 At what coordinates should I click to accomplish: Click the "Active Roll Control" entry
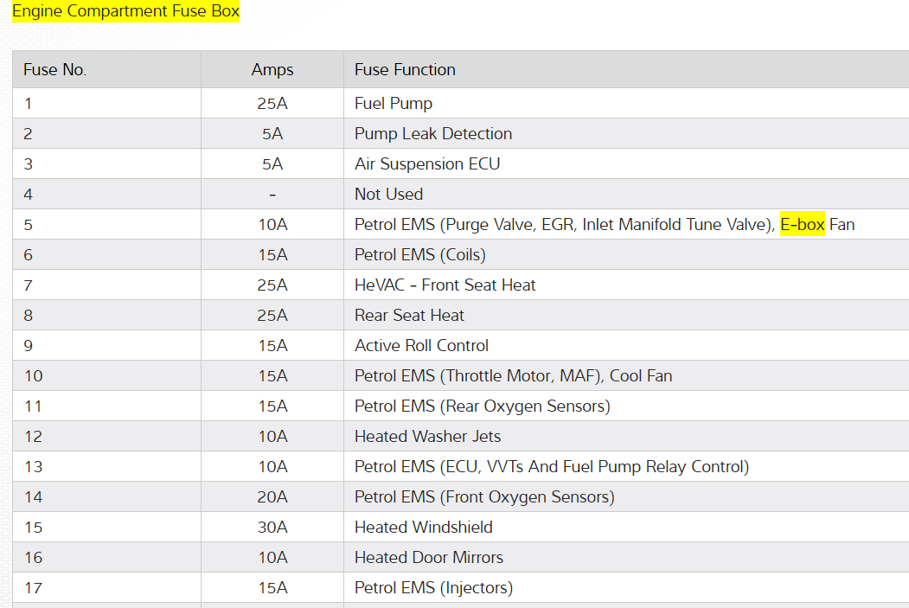(x=421, y=346)
